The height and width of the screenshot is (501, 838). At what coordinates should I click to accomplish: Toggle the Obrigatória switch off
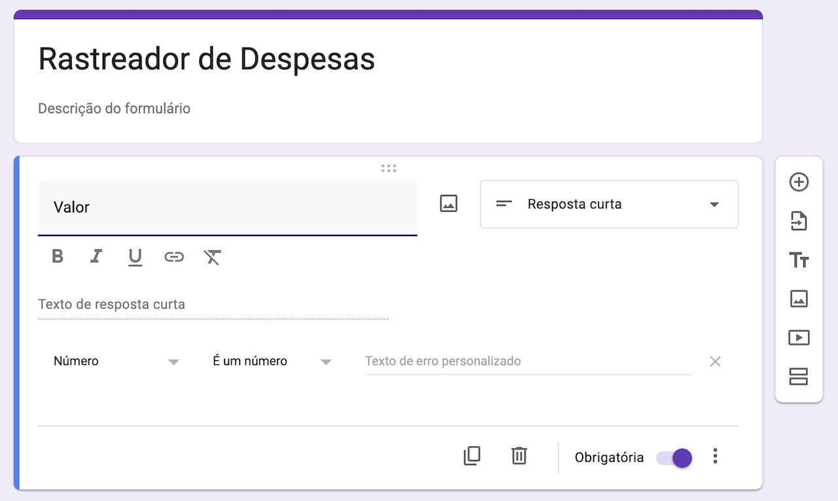coord(674,458)
